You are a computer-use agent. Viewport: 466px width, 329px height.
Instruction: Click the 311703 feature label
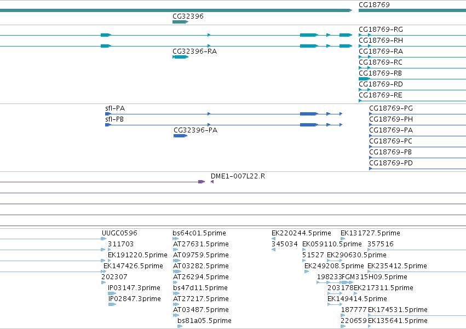(120, 244)
